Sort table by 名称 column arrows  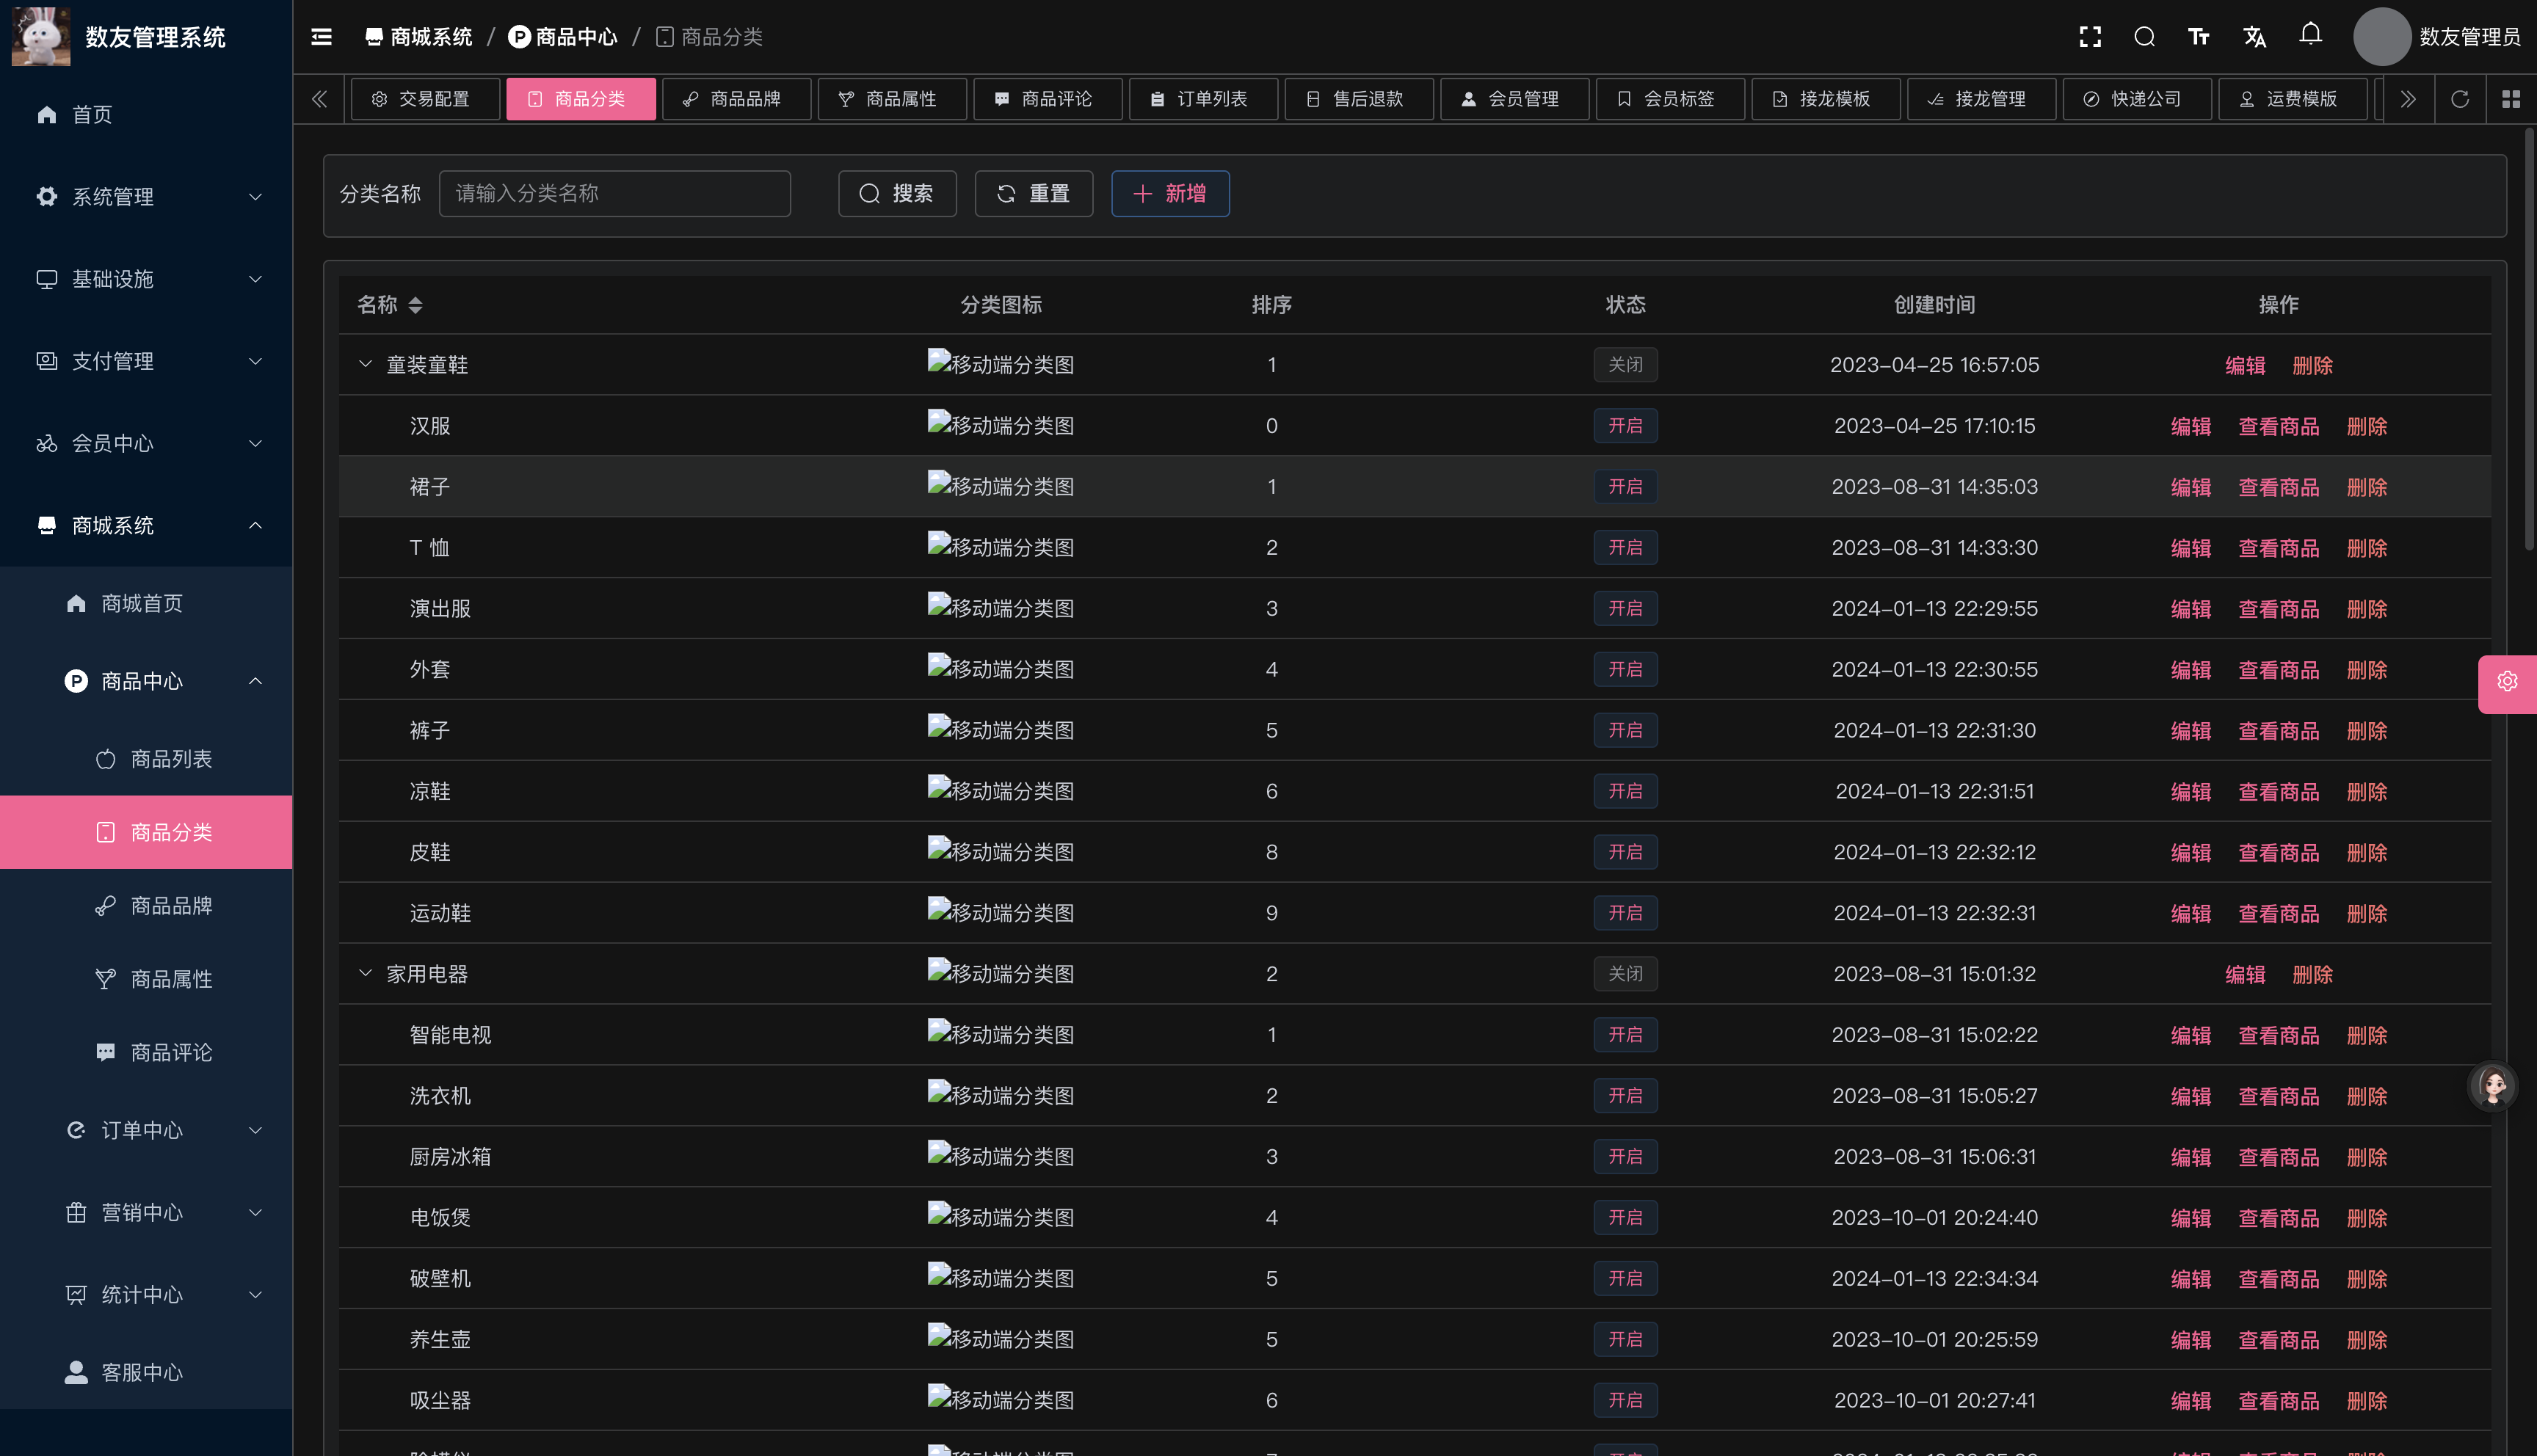[415, 305]
